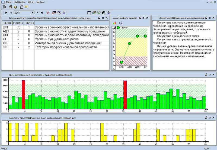This screenshot has height=150, width=217.
Task: Click the printer icon in toolbar
Action: coord(10,7)
